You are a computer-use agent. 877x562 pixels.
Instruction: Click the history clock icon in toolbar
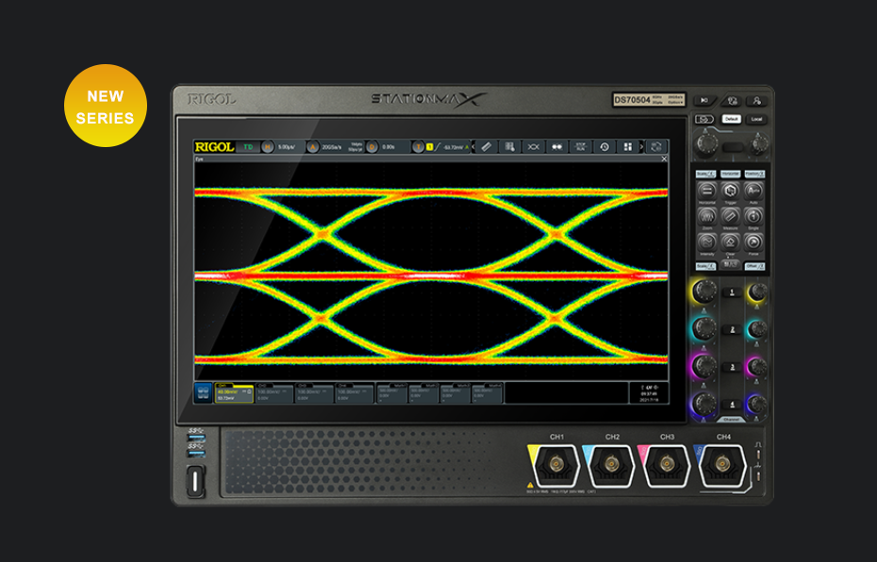(604, 147)
